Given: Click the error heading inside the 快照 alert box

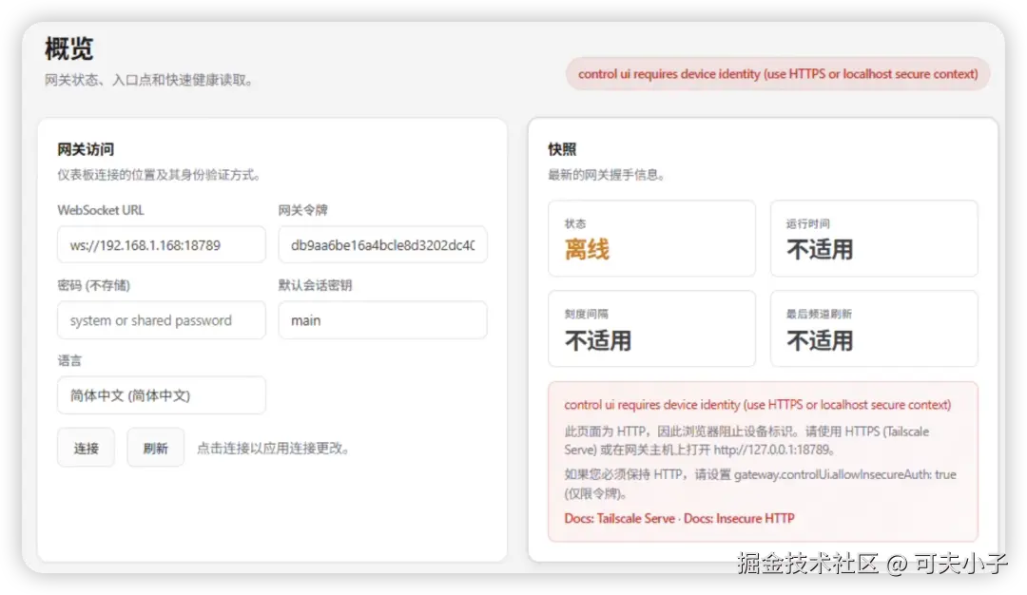Looking at the screenshot, I should tap(757, 405).
